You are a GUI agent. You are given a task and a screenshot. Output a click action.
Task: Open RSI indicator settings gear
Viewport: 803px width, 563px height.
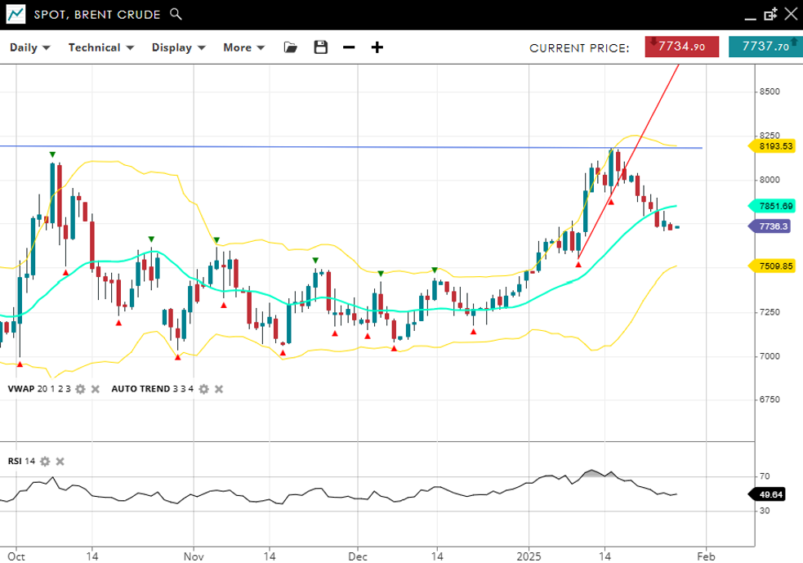[45, 462]
